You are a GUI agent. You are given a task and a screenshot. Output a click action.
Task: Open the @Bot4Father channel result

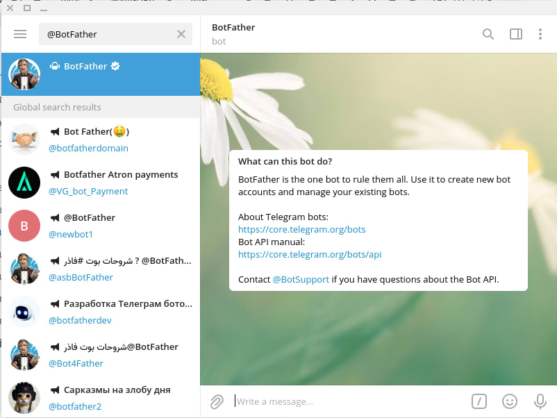coord(101,355)
